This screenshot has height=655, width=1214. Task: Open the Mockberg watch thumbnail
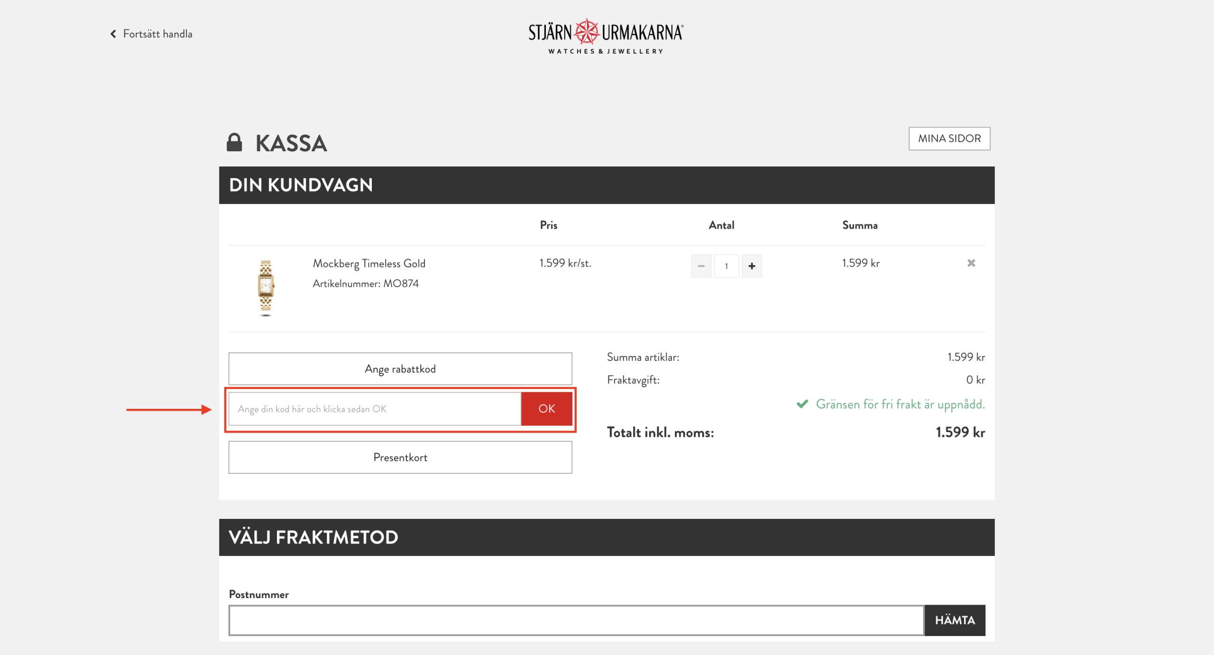pyautogui.click(x=266, y=287)
